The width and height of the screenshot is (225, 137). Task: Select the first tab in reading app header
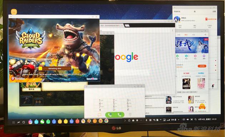pyautogui.click(x=179, y=35)
